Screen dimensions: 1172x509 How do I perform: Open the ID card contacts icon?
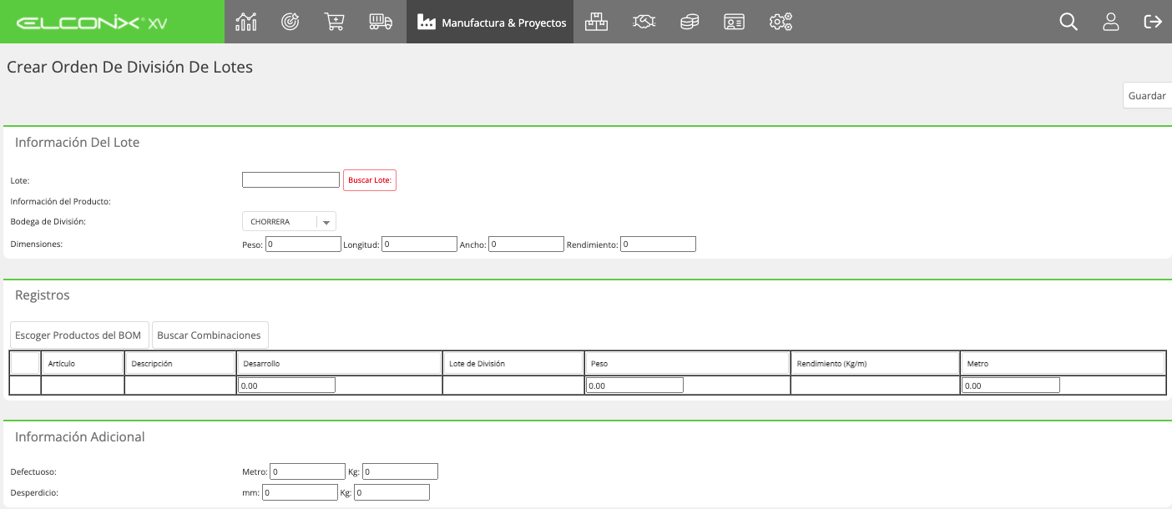tap(735, 22)
